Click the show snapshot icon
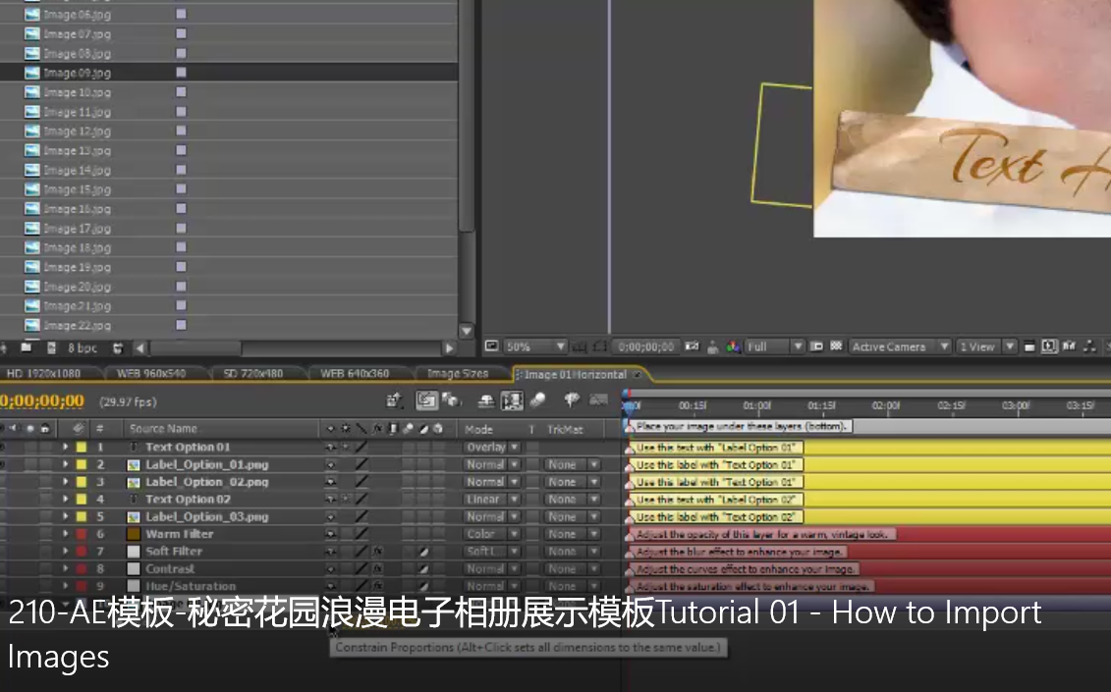The height and width of the screenshot is (692, 1111). pyautogui.click(x=713, y=346)
